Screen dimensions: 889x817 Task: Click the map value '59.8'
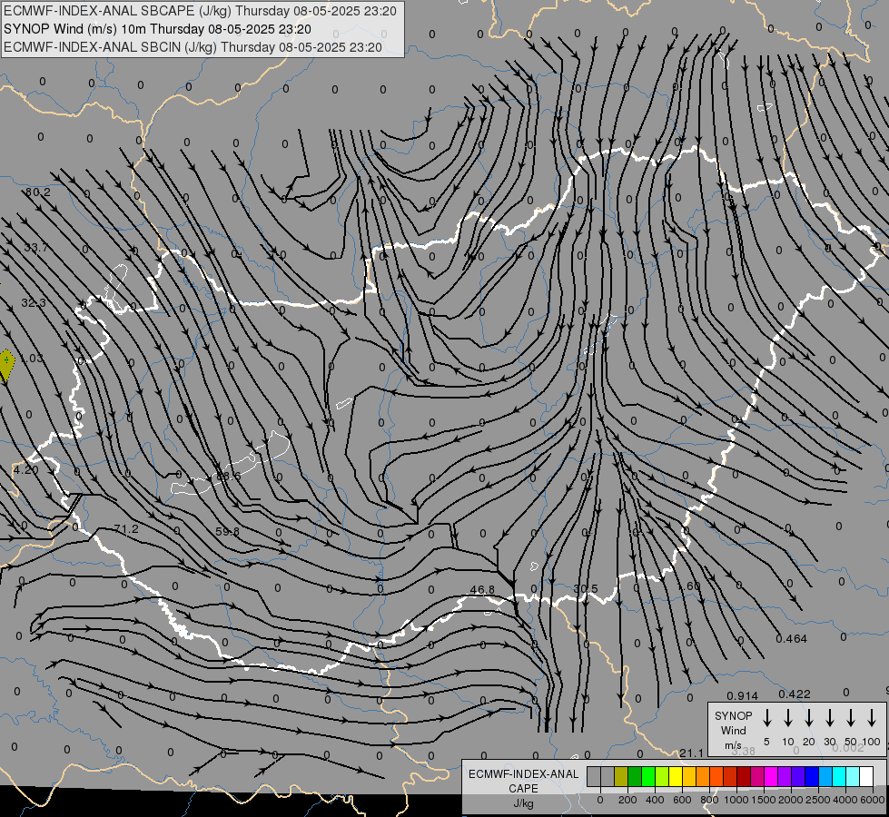tap(227, 532)
